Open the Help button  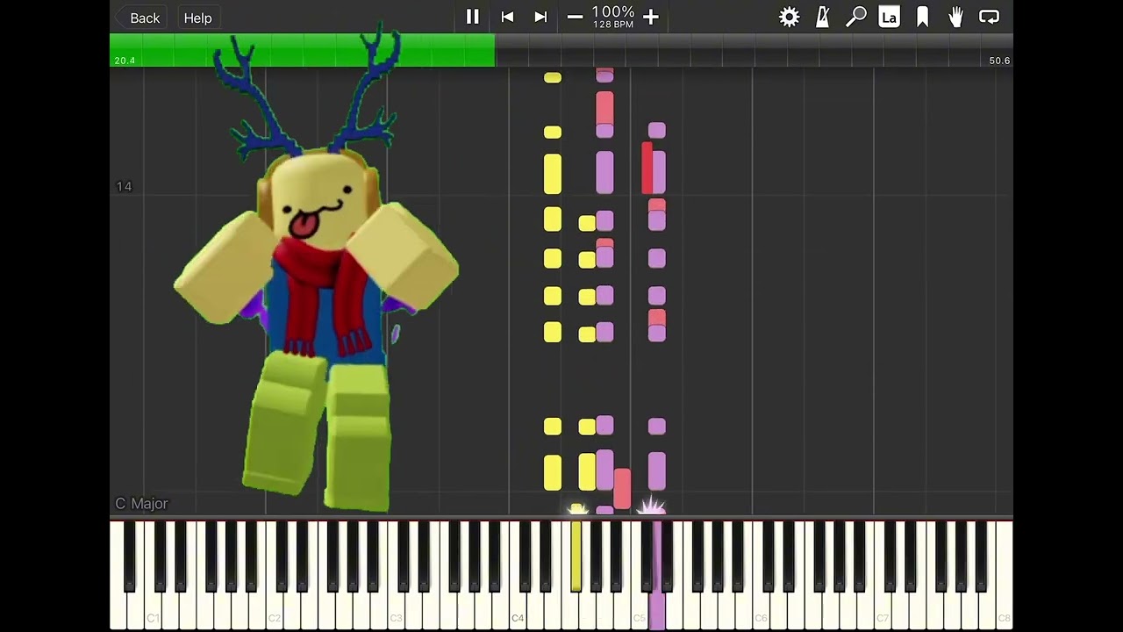pyautogui.click(x=198, y=18)
